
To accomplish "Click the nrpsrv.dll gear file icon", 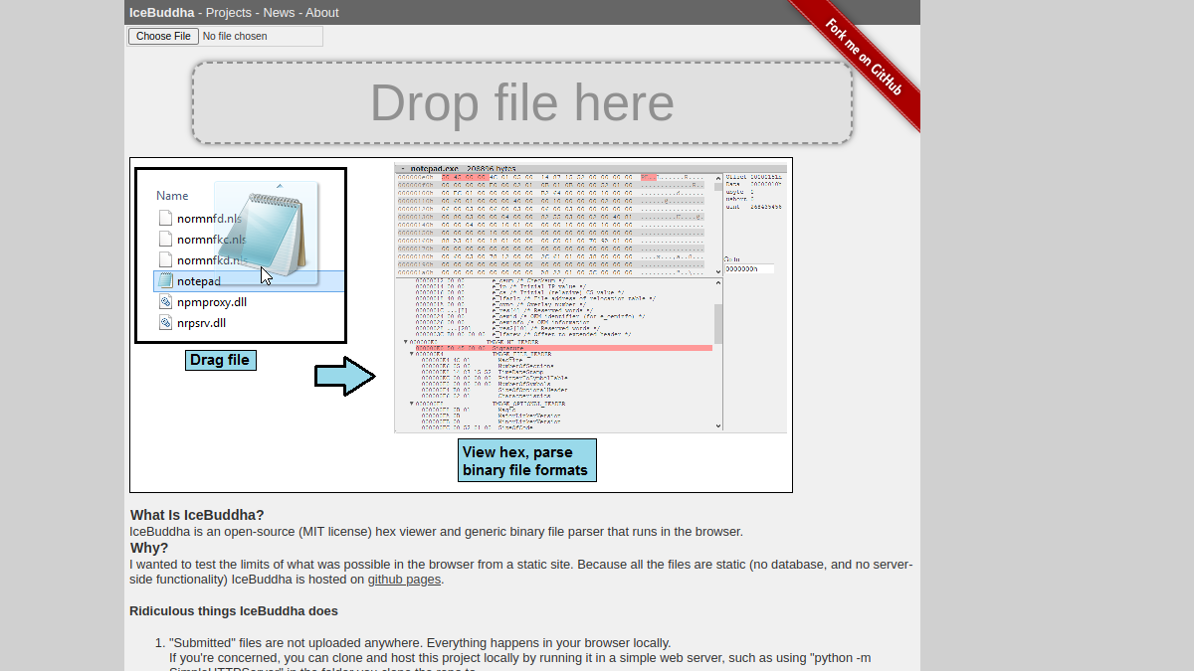I will coord(166,322).
